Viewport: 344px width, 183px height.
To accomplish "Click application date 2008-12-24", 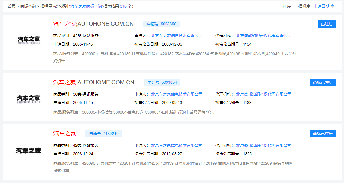I will tap(83, 154).
